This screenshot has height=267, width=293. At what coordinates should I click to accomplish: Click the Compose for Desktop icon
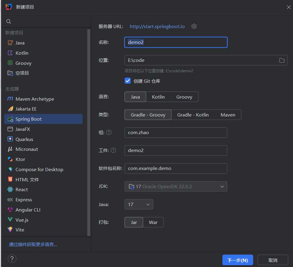click(10, 169)
